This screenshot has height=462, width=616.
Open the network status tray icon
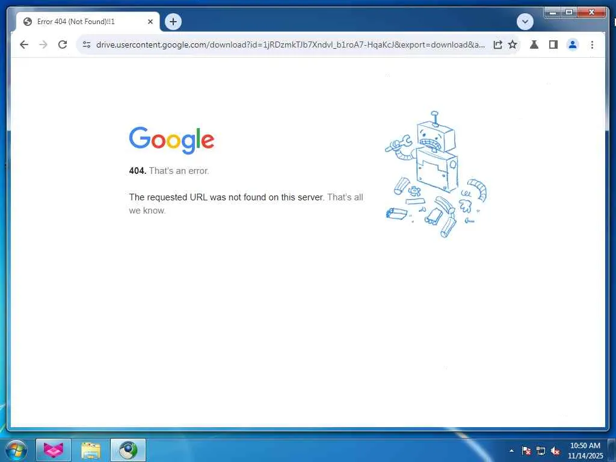click(541, 451)
